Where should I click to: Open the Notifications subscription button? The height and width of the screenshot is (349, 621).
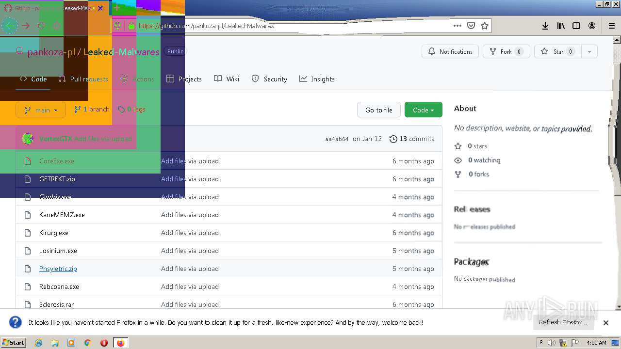(450, 51)
